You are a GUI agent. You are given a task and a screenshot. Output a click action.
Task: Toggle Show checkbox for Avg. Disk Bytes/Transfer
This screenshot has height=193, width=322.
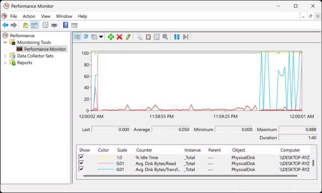[82, 169]
